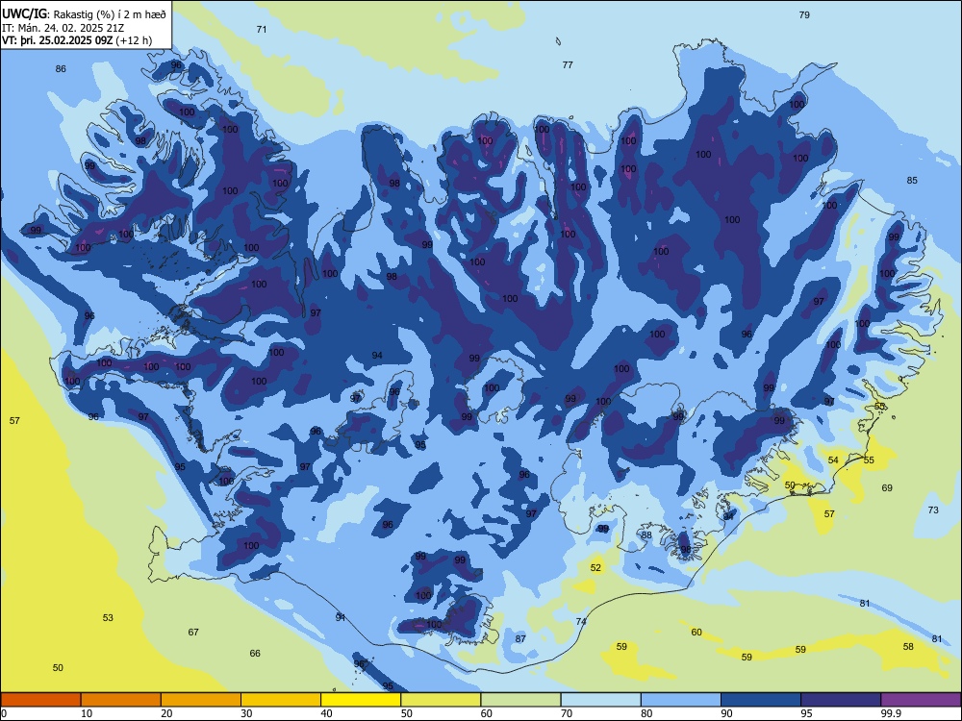Click the offshore humidity value '77'
This screenshot has height=721, width=962.
click(568, 64)
